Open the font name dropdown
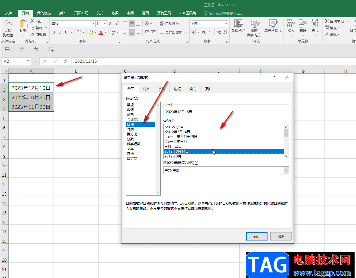Image resolution: width=356 pixels, height=278 pixels. click(x=93, y=23)
